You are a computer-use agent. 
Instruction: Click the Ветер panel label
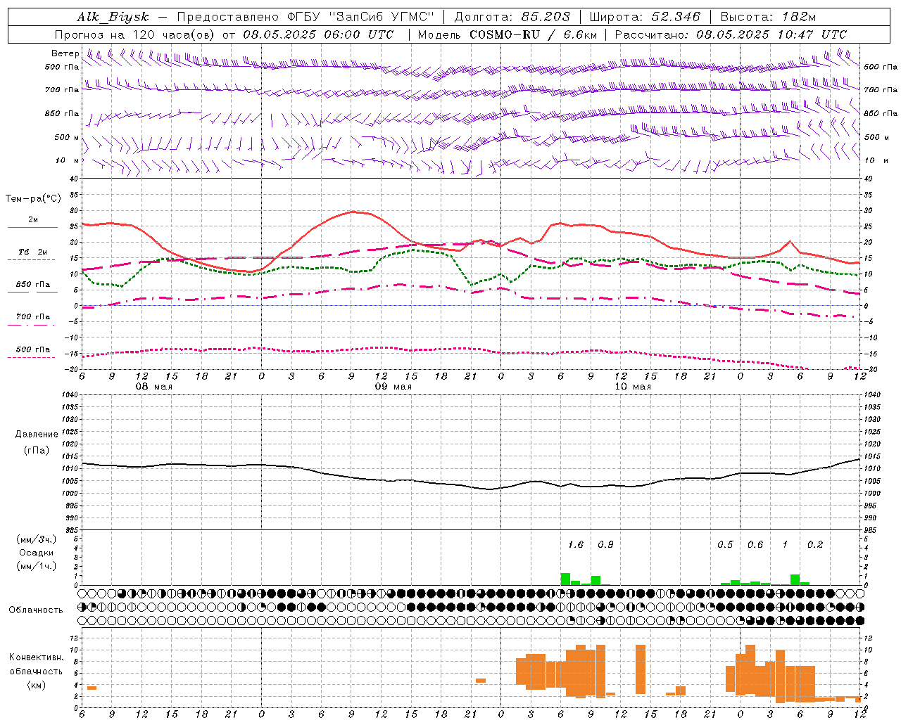(65, 53)
